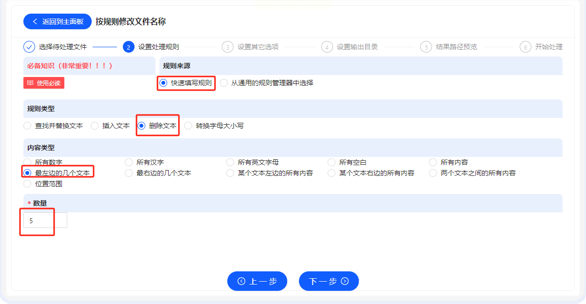Choose 两个文本之间的所有内容 option

[472, 173]
